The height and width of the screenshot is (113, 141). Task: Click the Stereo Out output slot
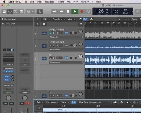pos(8,86)
